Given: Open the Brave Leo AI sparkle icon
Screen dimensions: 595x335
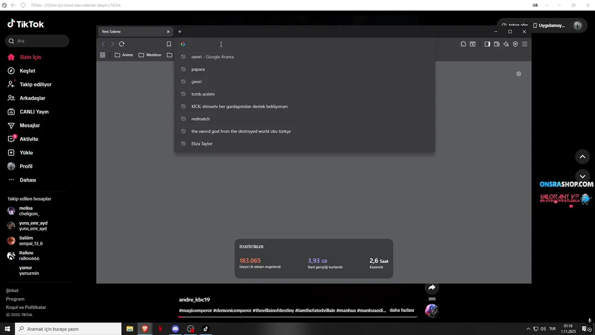Looking at the screenshot, I should pyautogui.click(x=506, y=44).
